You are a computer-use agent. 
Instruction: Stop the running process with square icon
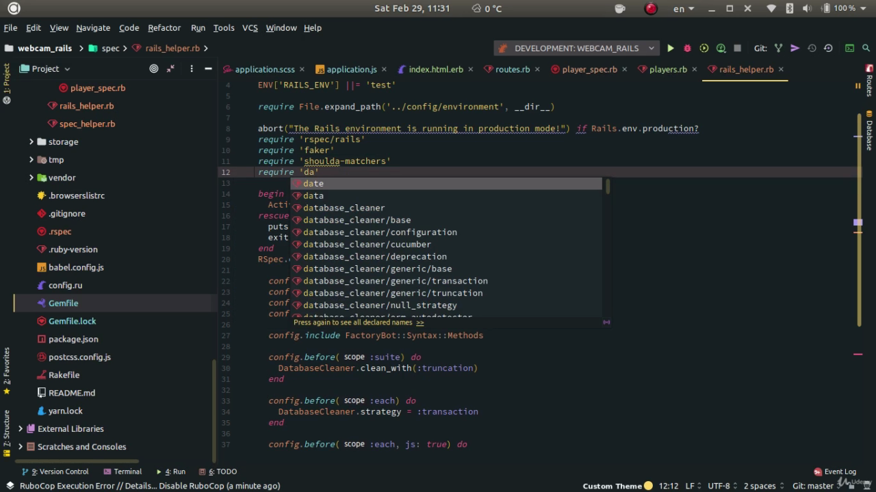click(737, 49)
